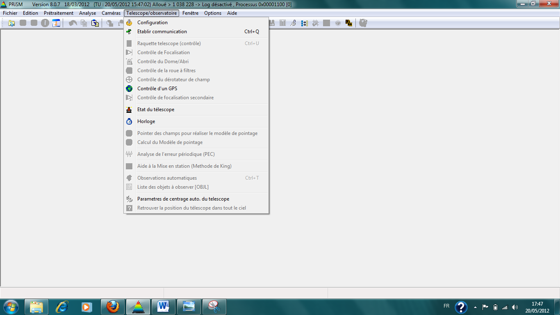Open the Options menu
The image size is (560, 315).
tap(213, 13)
